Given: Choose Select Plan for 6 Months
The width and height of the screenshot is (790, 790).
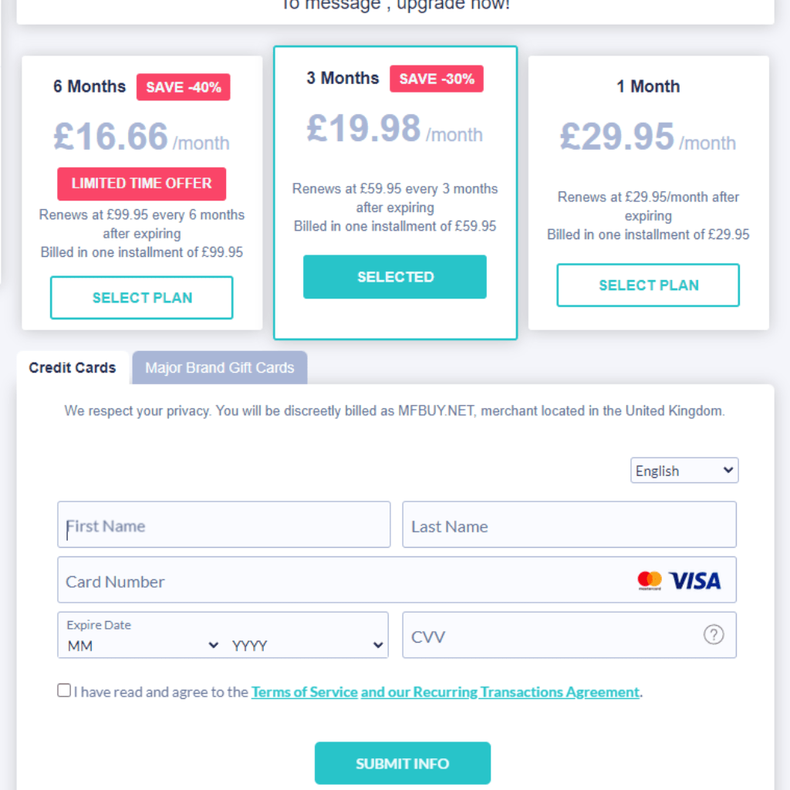Looking at the screenshot, I should click(x=142, y=298).
